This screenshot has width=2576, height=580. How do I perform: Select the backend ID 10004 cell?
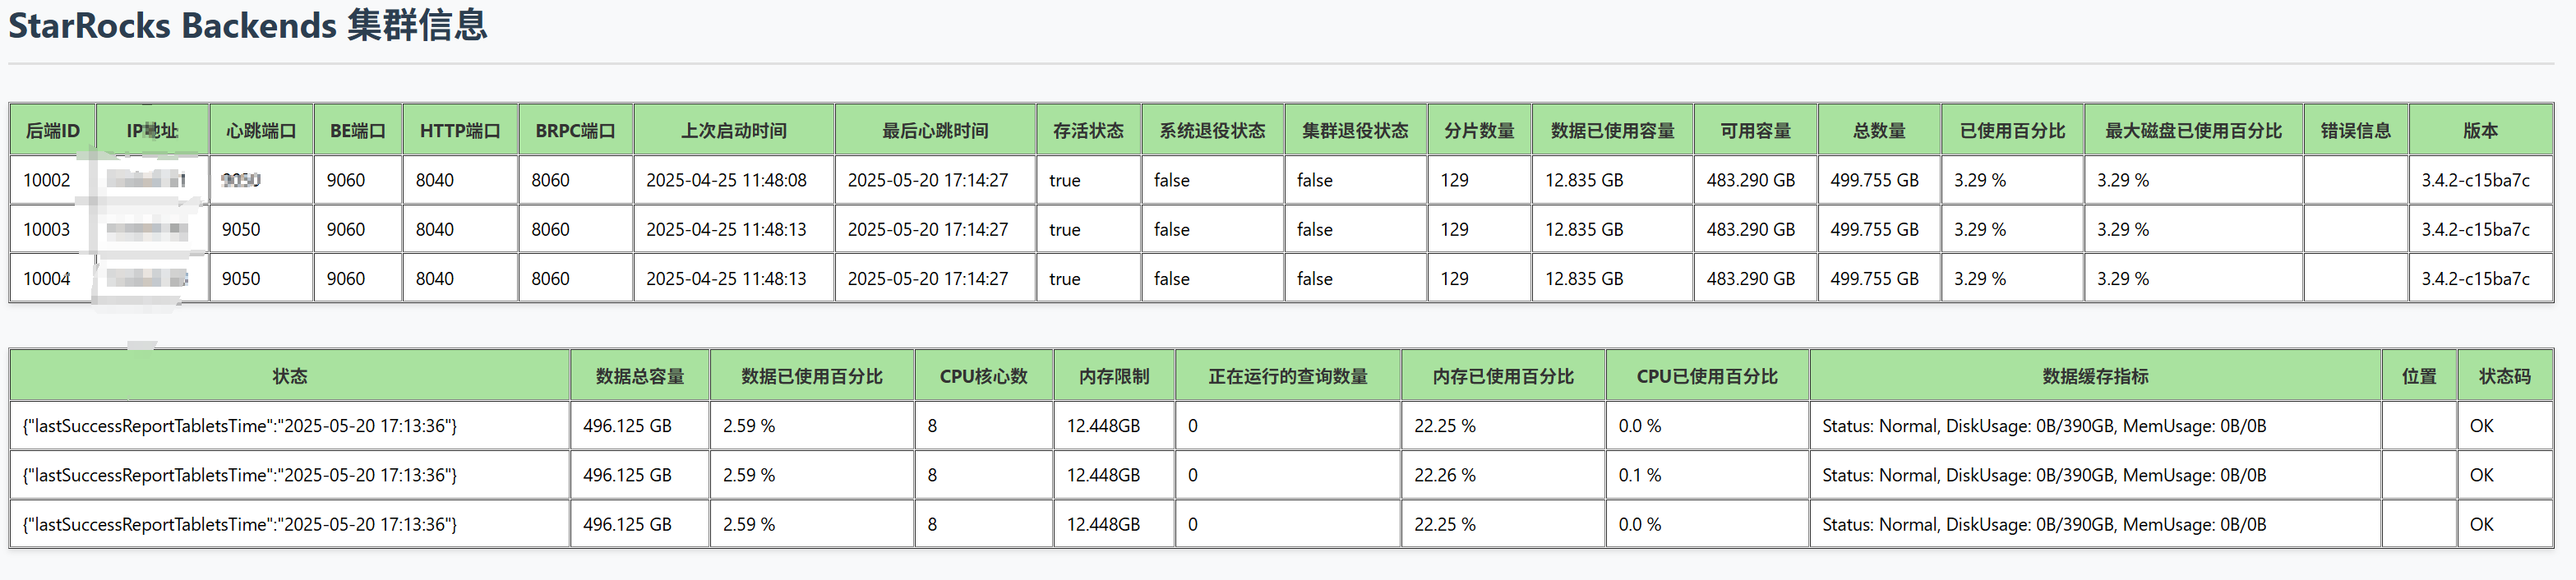coord(47,279)
